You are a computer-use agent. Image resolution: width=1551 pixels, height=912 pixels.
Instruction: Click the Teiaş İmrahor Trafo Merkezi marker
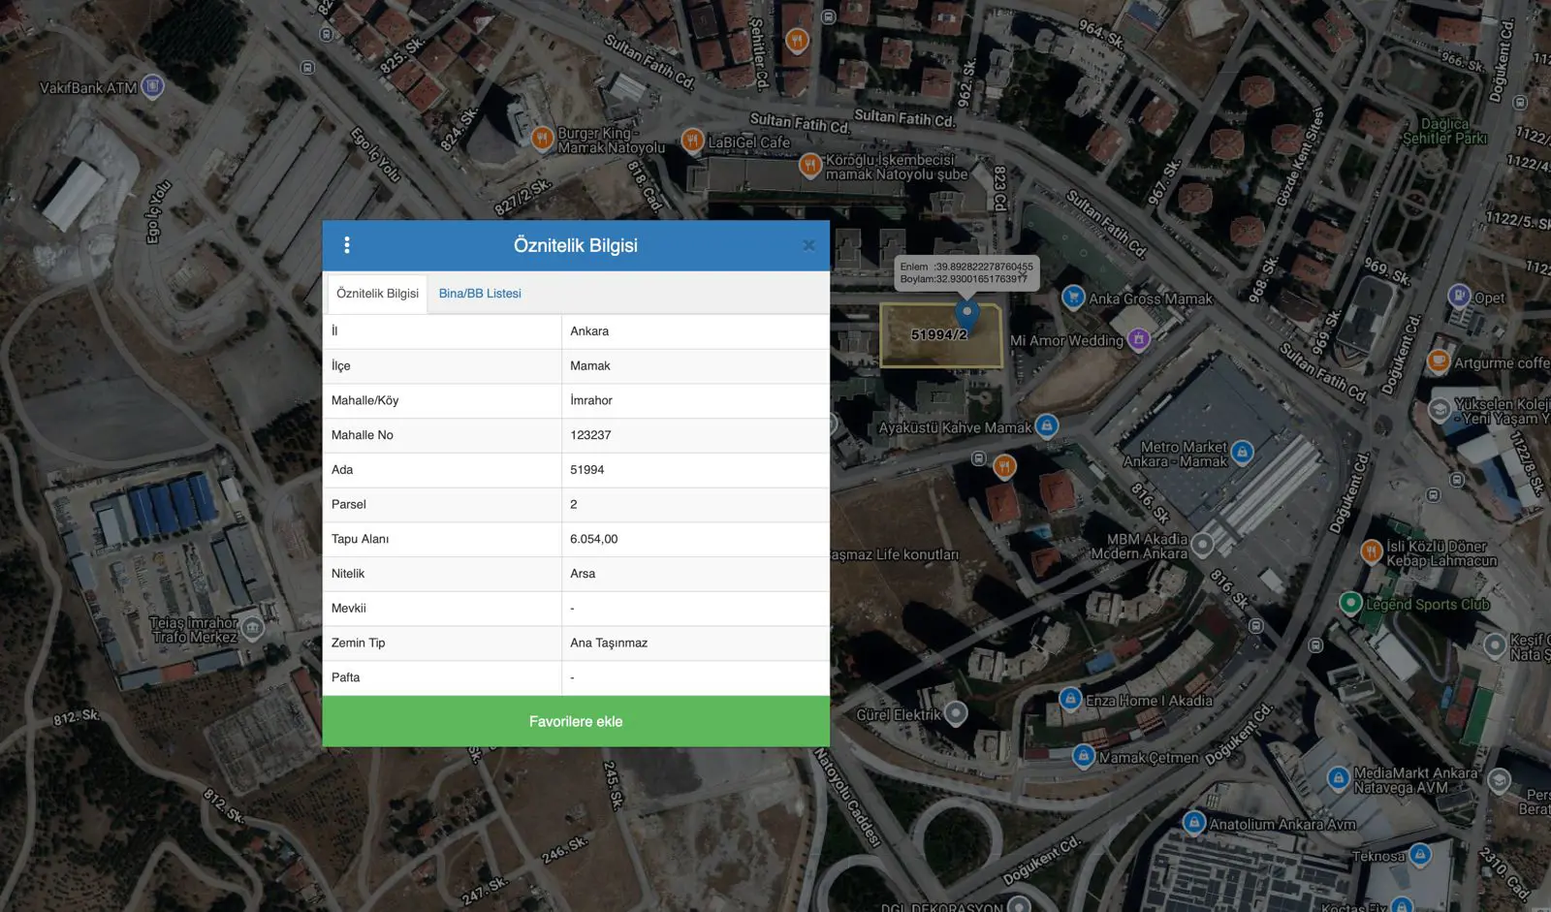(252, 628)
